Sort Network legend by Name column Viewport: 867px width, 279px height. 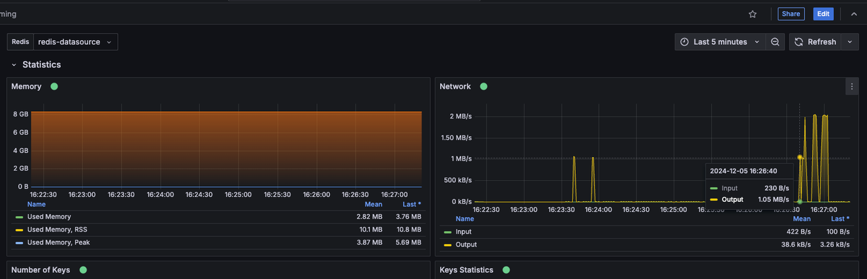click(465, 219)
